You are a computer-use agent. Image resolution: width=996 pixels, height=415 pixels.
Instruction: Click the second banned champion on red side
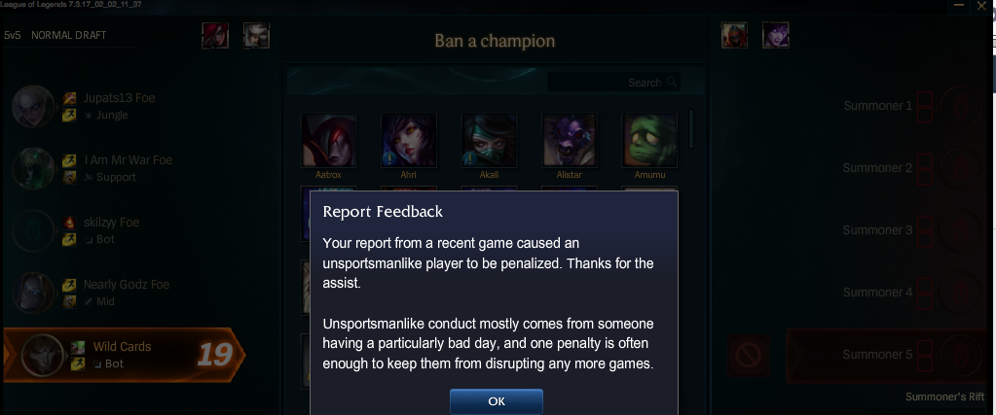click(775, 36)
